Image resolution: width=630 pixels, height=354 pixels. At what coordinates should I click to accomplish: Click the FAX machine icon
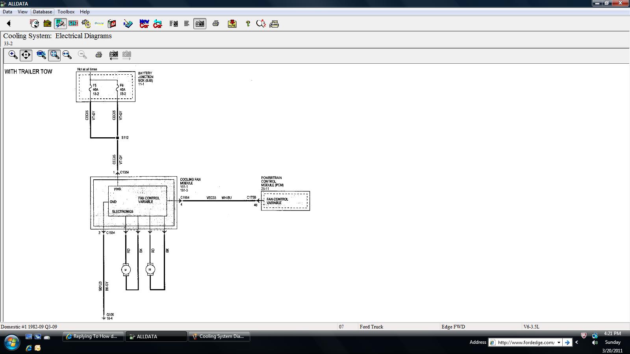274,24
